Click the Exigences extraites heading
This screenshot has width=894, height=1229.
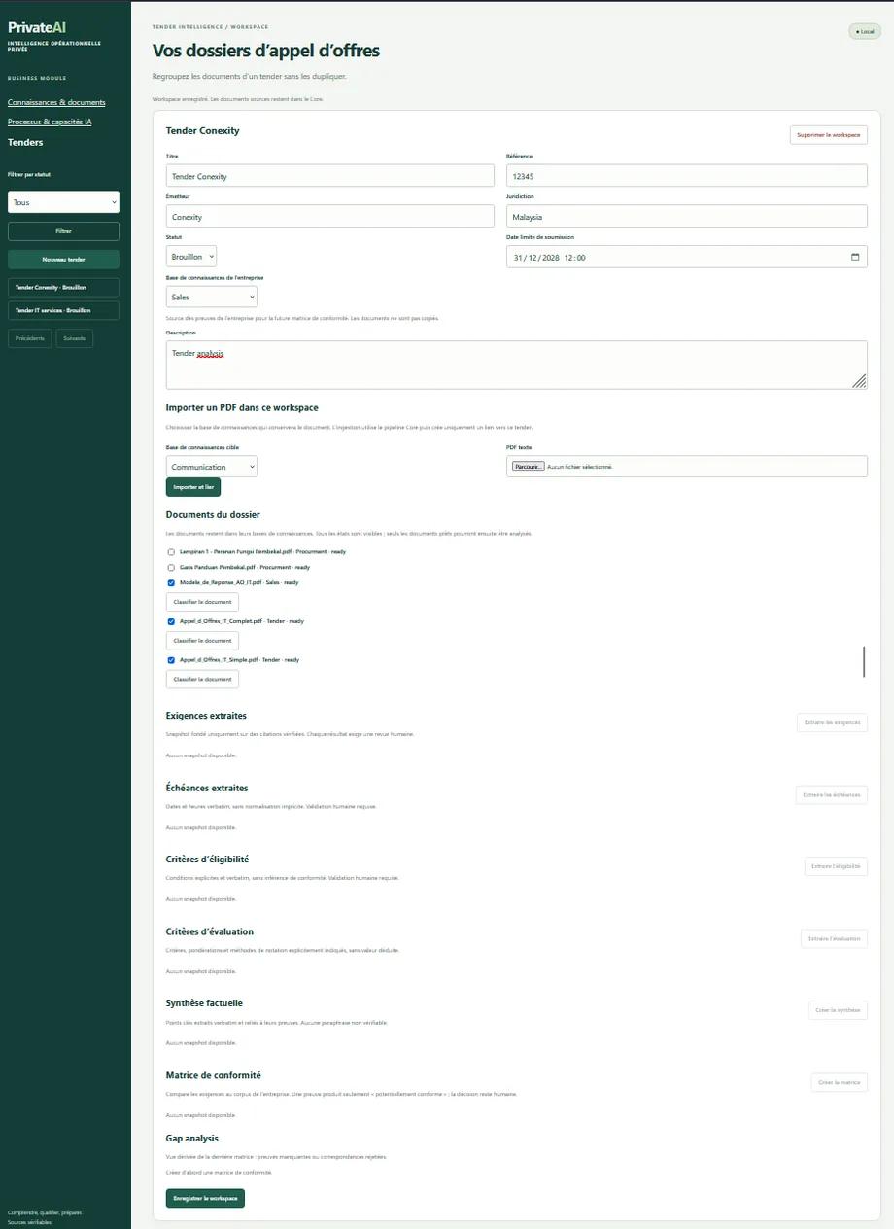click(206, 716)
